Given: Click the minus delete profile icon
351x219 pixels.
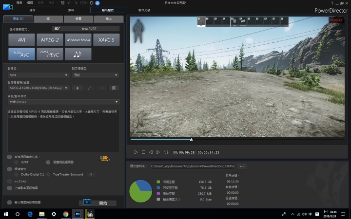Looking at the screenshot, I should 102,88.
